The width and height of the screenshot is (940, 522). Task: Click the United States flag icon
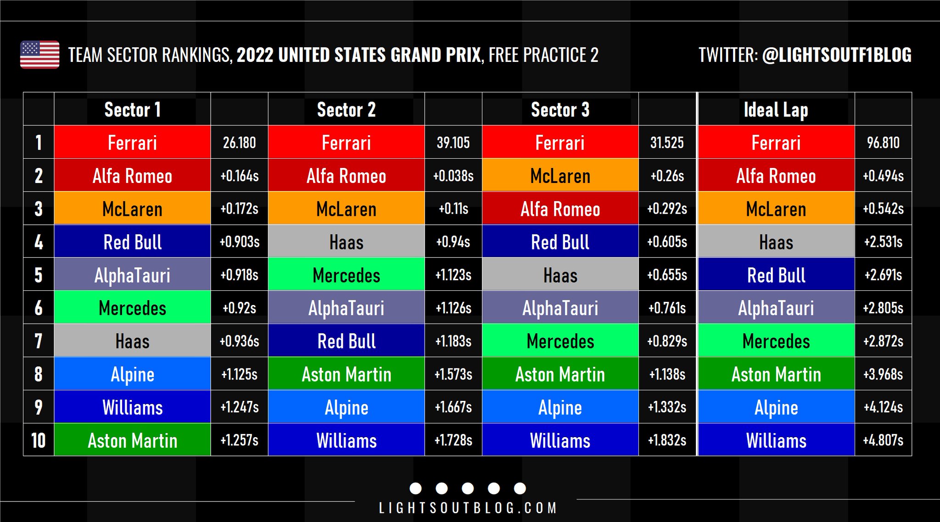pos(40,55)
